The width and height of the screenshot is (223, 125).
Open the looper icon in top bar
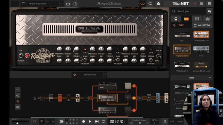click(150, 3)
